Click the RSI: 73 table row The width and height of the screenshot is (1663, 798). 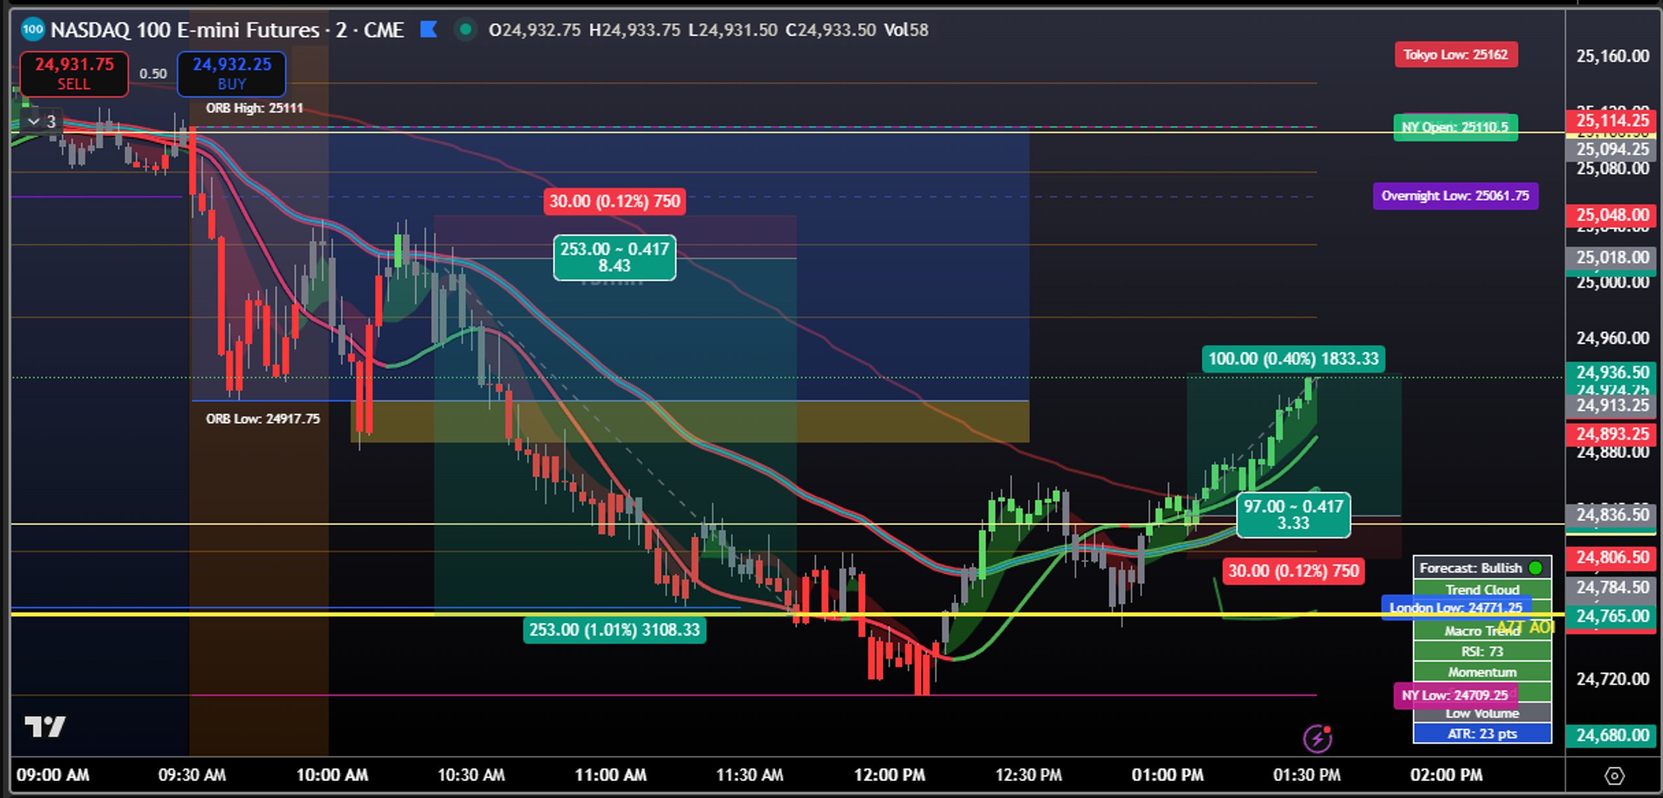click(x=1482, y=651)
